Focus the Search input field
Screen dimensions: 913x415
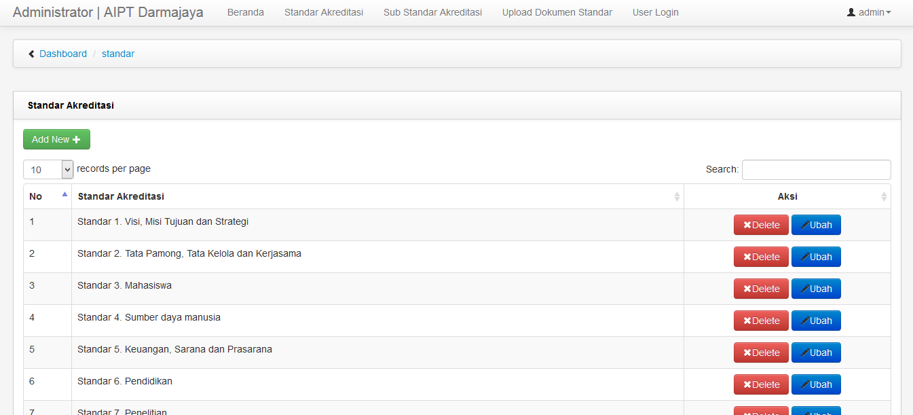point(816,170)
